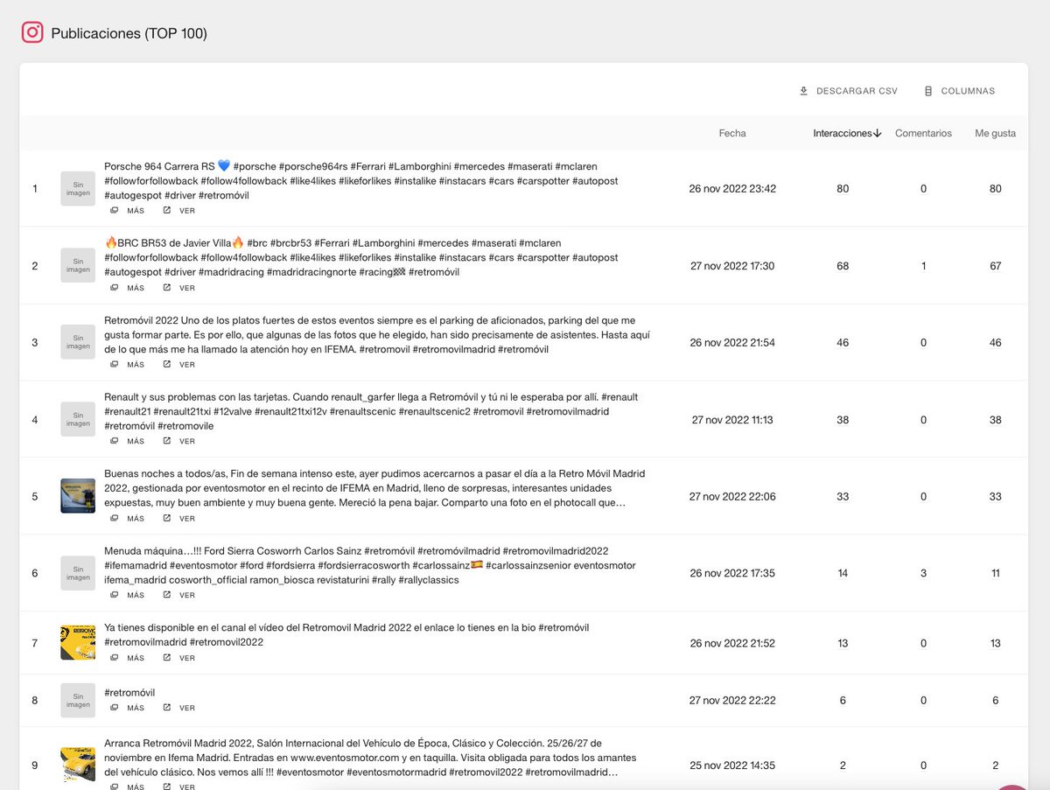Open the yellow thumbnail on row 7
This screenshot has width=1050, height=790.
click(x=78, y=643)
